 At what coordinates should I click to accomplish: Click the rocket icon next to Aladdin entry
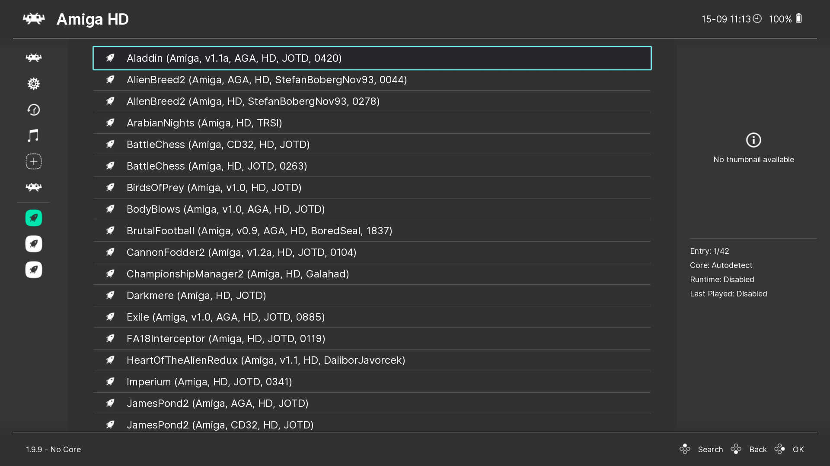point(110,58)
